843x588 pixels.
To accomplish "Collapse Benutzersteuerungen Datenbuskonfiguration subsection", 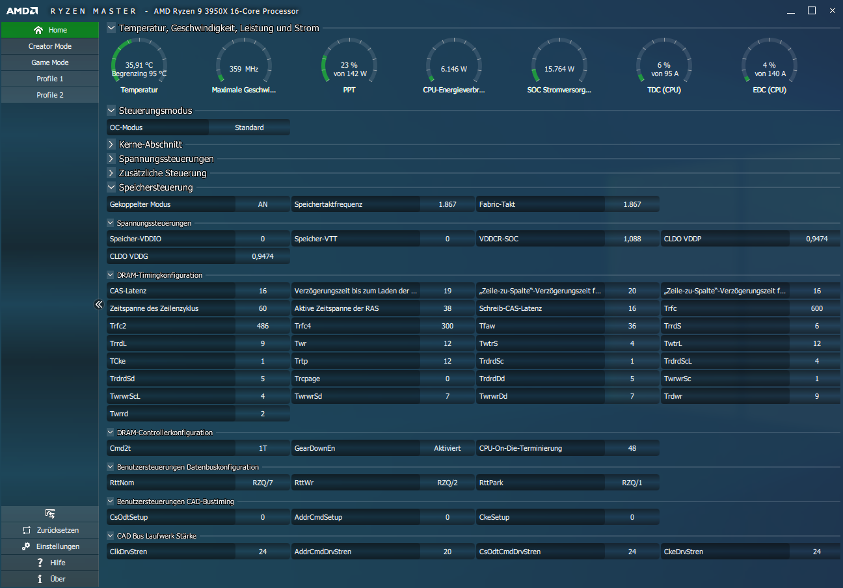I will tap(111, 467).
